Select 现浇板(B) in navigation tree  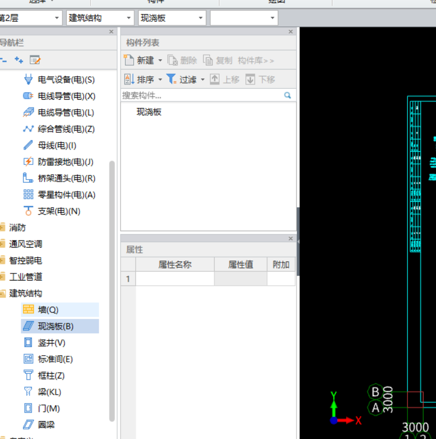coord(60,326)
